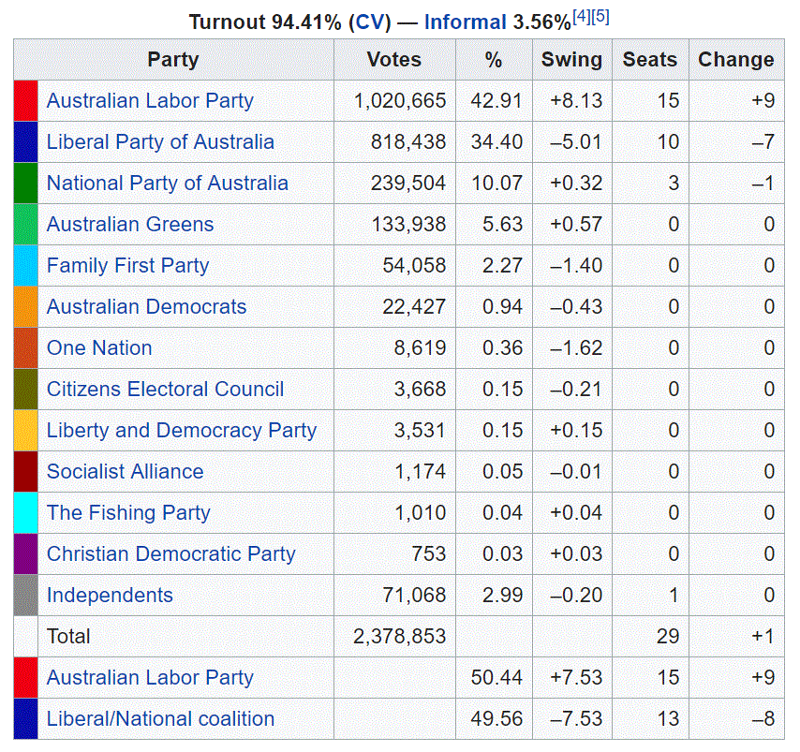The width and height of the screenshot is (800, 752).
Task: Click the Socialist Alliance link
Action: (x=125, y=472)
